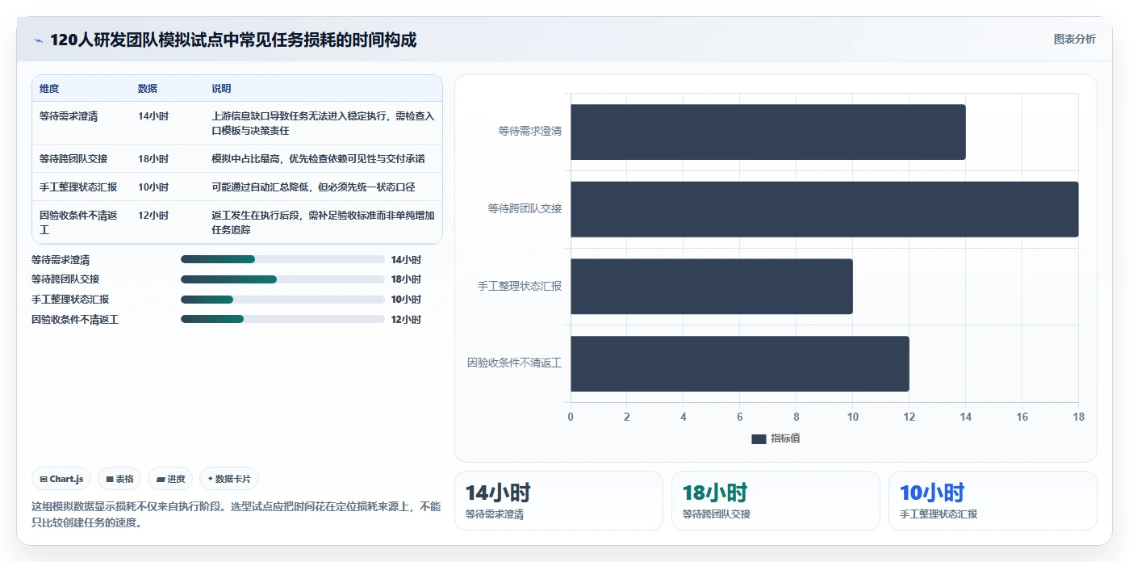1129x562 pixels.
Task: Select the 数据卡片 tag chip
Action: tap(229, 479)
